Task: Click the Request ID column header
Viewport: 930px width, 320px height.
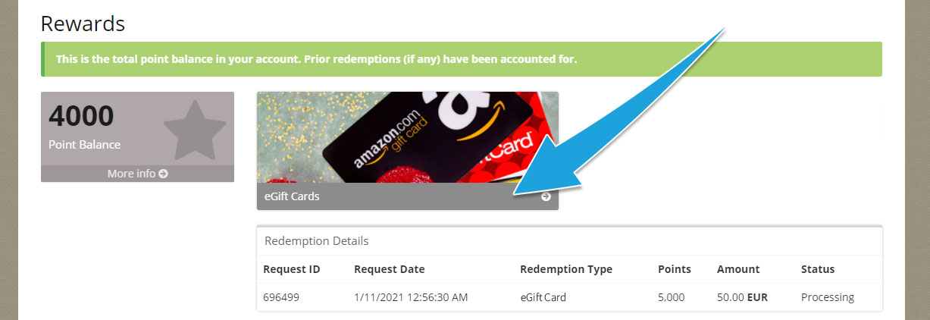Action: coord(292,269)
